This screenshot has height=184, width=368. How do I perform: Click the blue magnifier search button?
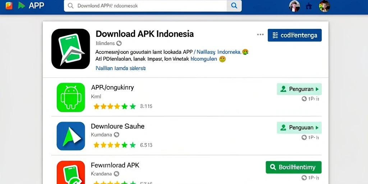234,6
